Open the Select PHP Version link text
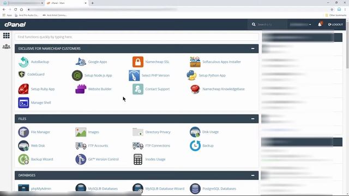 155,75
